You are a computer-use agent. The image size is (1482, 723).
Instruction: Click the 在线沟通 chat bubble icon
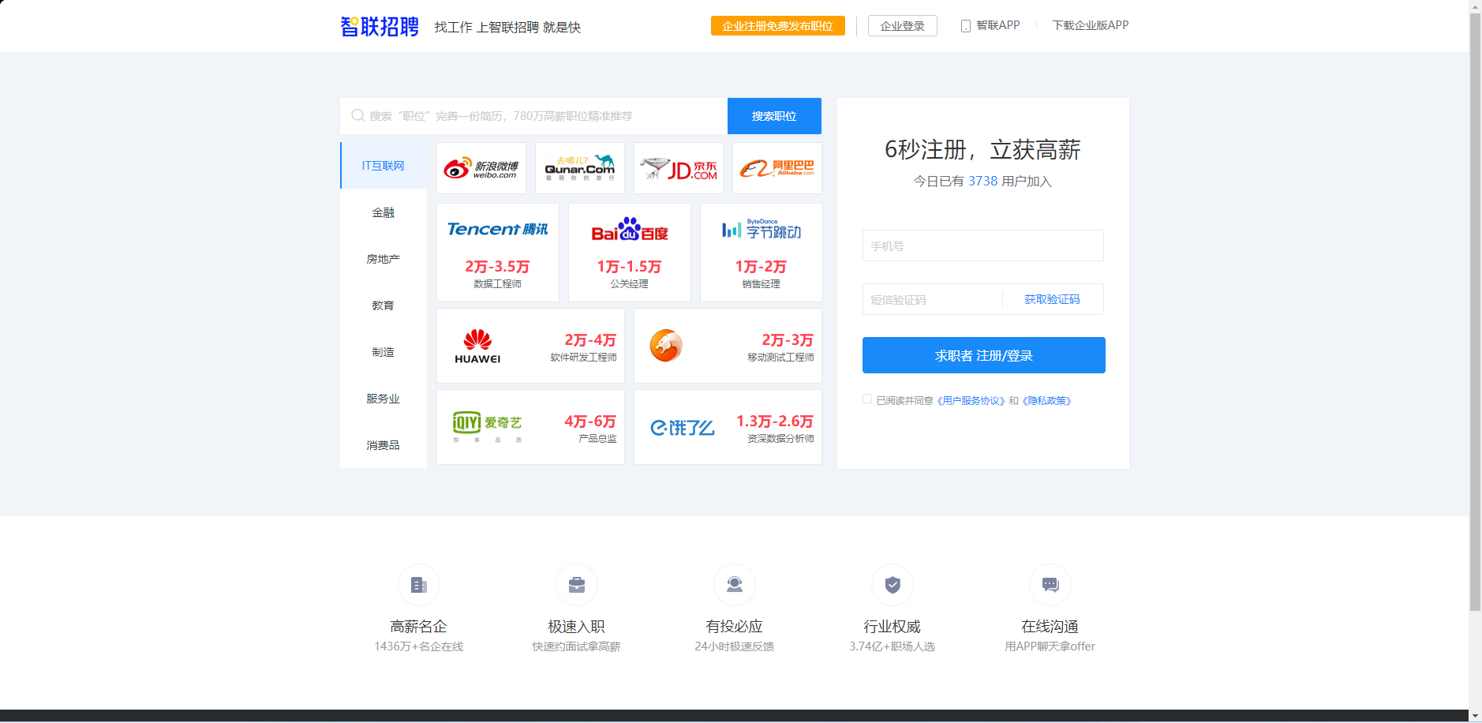click(1050, 585)
